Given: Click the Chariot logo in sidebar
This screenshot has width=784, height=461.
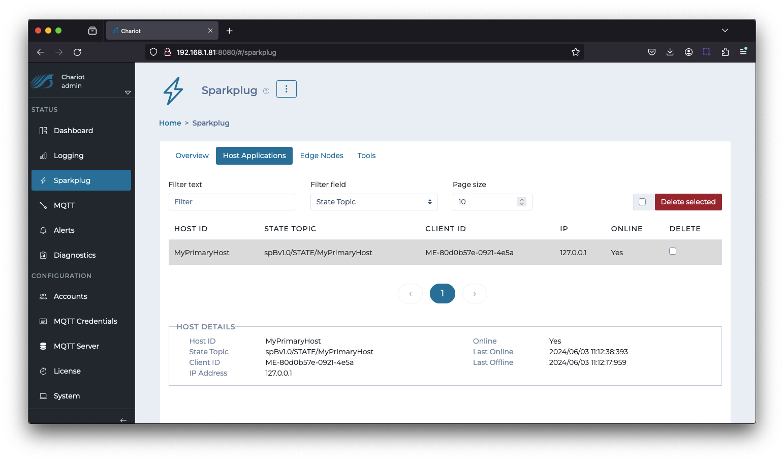Looking at the screenshot, I should (42, 81).
